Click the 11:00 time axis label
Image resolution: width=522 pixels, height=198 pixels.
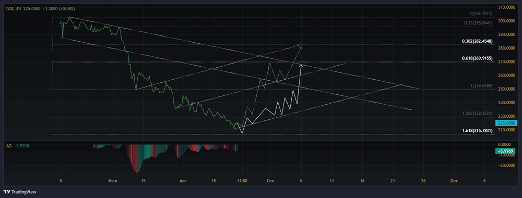[x=242, y=181]
